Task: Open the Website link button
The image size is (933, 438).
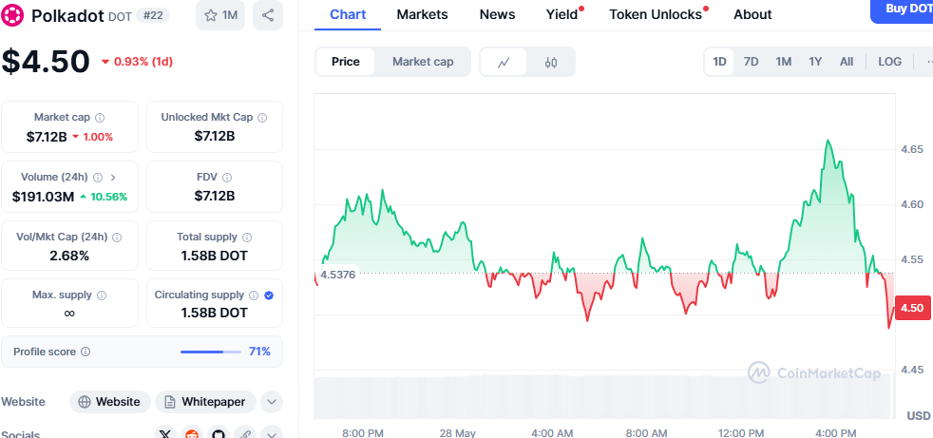Action: (110, 402)
